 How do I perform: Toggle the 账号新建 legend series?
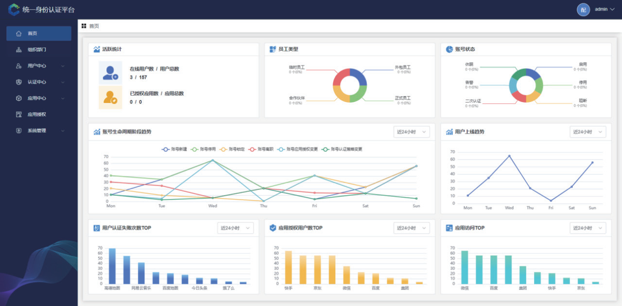pyautogui.click(x=176, y=149)
